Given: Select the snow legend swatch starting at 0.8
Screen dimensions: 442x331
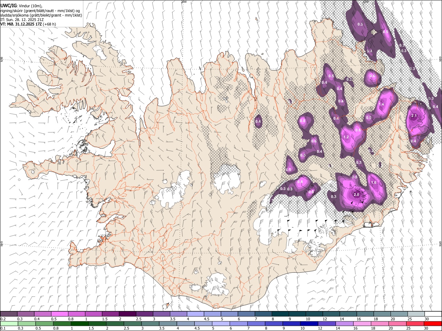Looking at the screenshot, I should click(x=77, y=314).
